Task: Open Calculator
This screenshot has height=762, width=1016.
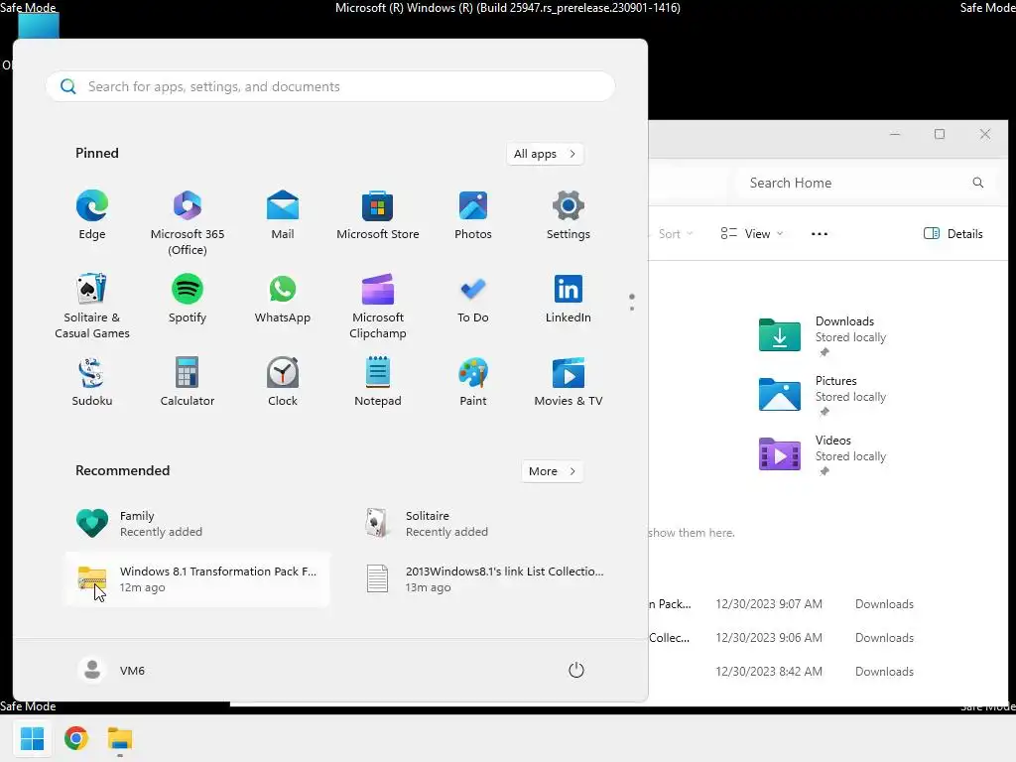Action: [188, 382]
